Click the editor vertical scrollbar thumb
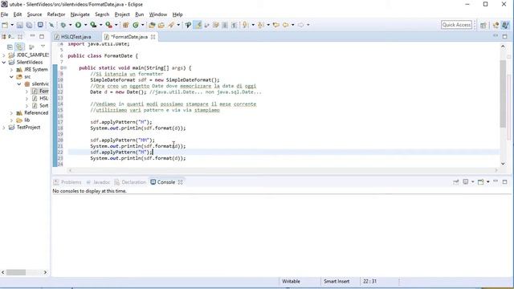This screenshot has width=514, height=289. (x=503, y=94)
